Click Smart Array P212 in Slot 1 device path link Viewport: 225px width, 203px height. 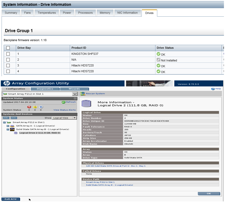pos(100,182)
